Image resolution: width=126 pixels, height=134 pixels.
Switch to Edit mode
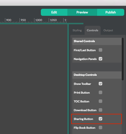click(x=54, y=12)
